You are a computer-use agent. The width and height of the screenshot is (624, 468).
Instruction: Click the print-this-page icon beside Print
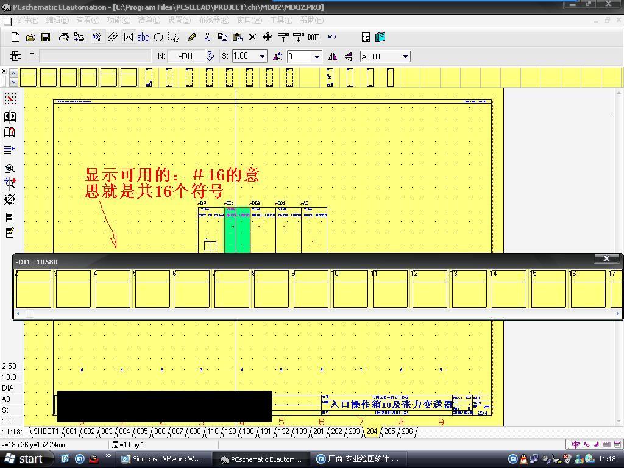[x=79, y=37]
